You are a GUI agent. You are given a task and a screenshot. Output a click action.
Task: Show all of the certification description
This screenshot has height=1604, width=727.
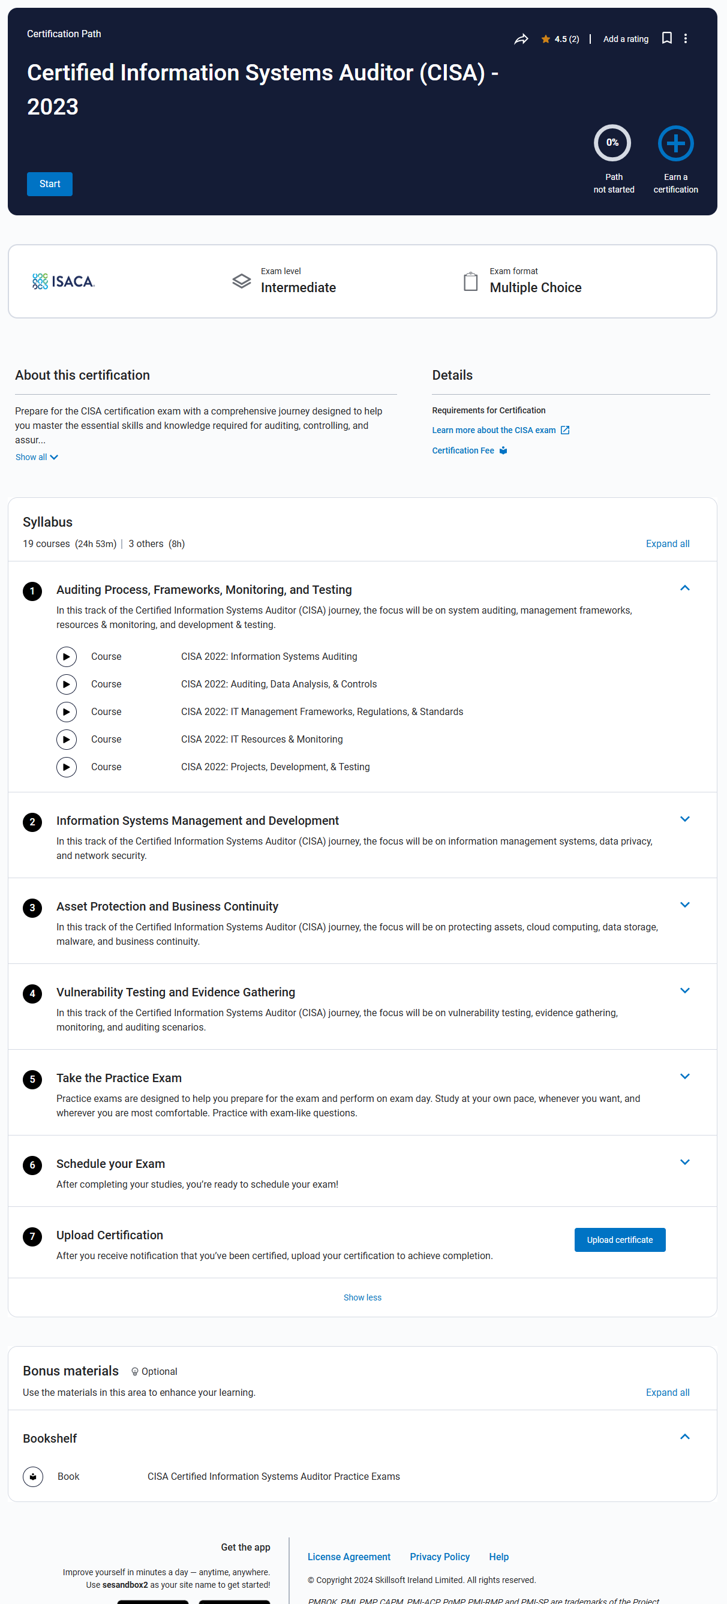pyautogui.click(x=37, y=457)
